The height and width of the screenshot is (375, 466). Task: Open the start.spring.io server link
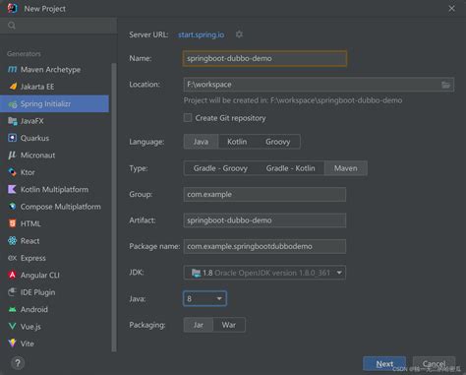202,34
